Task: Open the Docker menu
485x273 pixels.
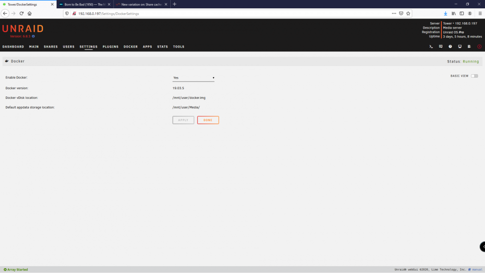Action: [130, 47]
